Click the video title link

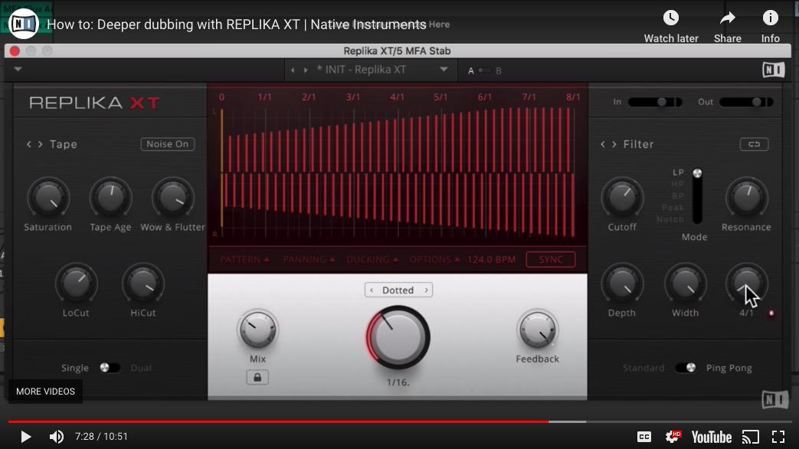[x=237, y=25]
